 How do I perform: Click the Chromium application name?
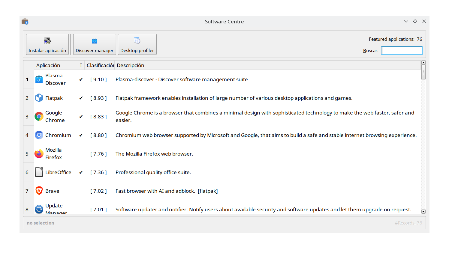pos(58,135)
